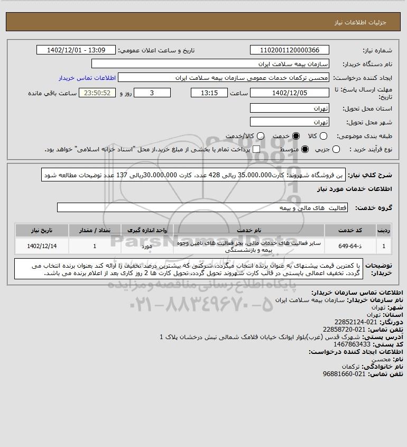
Task: Click the announcement date field 1402/12/01 - 13:09
Action: click(76, 50)
